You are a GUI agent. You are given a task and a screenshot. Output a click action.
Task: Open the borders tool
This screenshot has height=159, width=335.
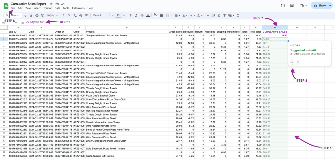[162, 15]
